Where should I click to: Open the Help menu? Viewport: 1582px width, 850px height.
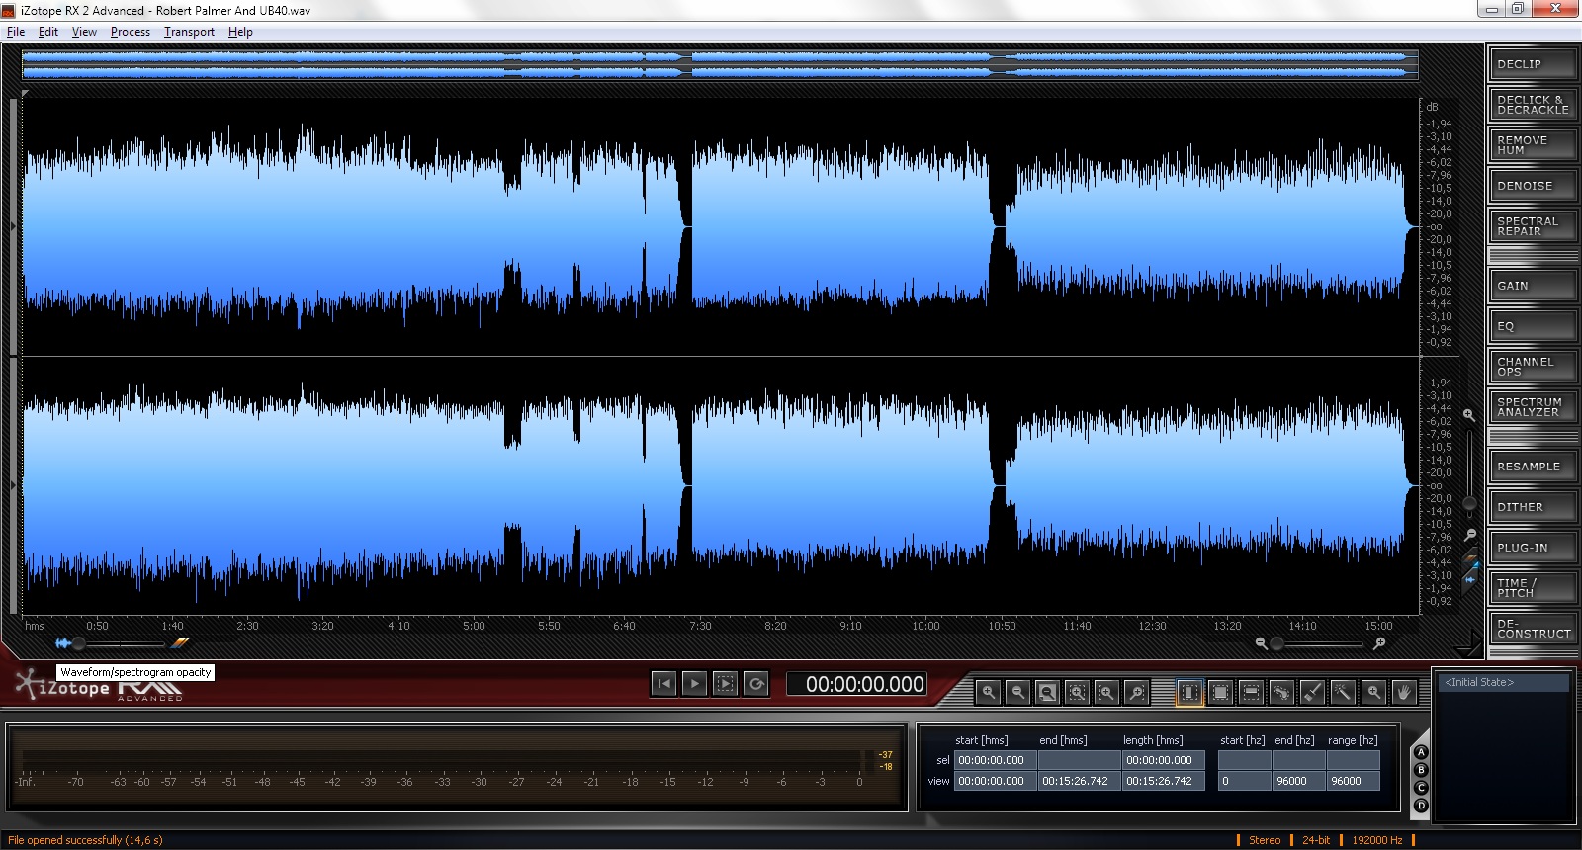pyautogui.click(x=240, y=32)
